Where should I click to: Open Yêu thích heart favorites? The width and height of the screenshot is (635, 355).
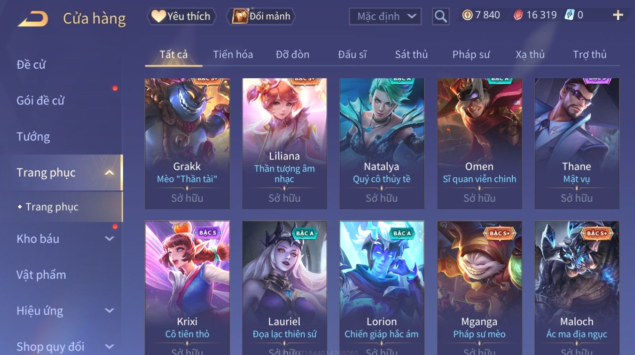point(181,16)
